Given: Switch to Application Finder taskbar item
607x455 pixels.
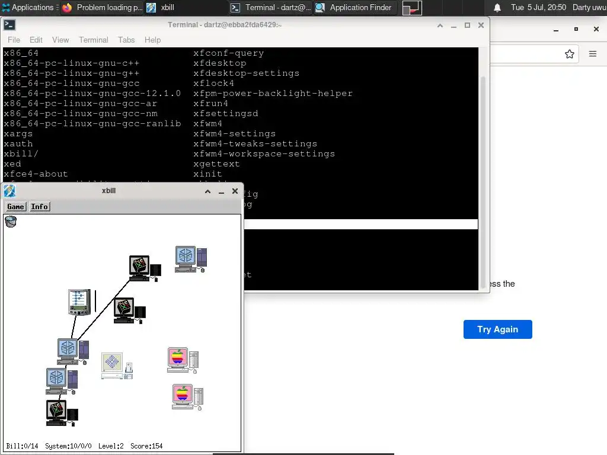Looking at the screenshot, I should point(355,7).
